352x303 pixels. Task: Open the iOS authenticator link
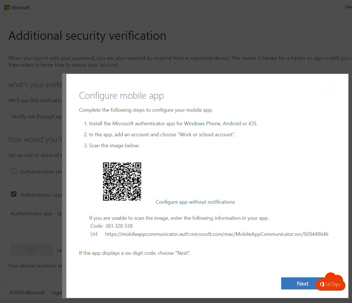[x=252, y=124]
